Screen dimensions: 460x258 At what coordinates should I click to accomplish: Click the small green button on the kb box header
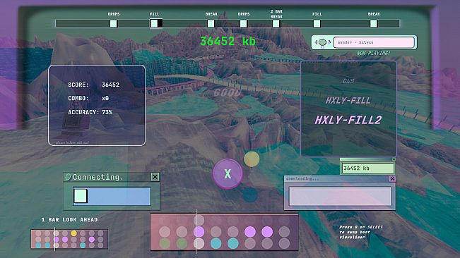click(394, 159)
